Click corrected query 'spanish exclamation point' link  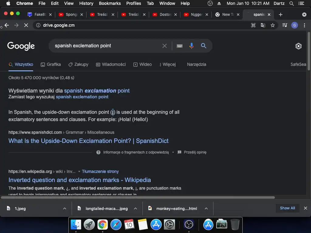(97, 91)
